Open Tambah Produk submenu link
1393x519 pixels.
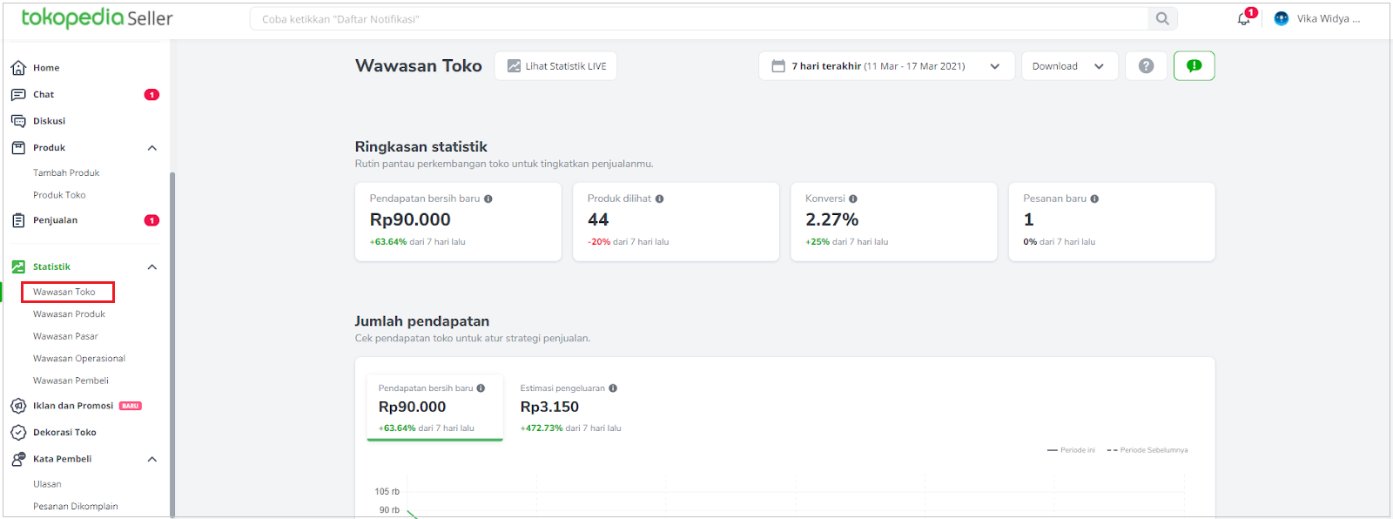pos(66,173)
